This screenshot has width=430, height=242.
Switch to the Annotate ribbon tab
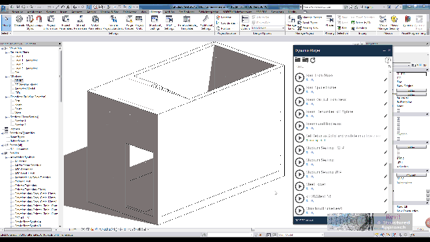[77, 12]
